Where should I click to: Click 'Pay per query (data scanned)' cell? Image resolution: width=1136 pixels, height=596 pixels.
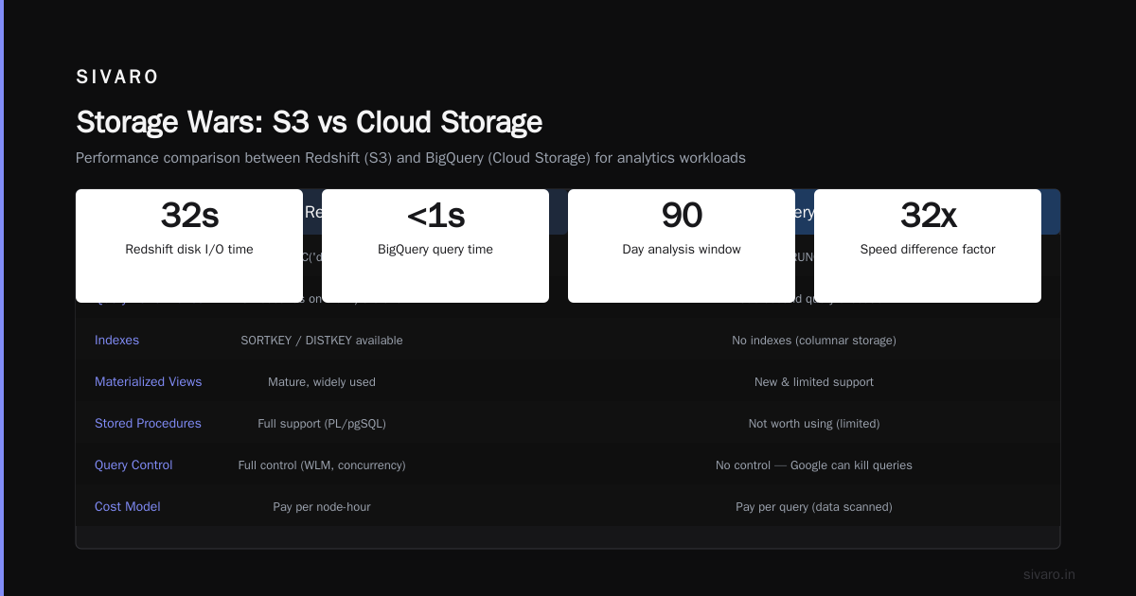point(814,507)
